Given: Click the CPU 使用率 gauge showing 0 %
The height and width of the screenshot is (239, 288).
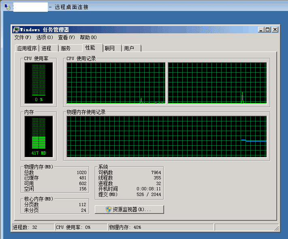Looking at the screenshot, I should pos(39,83).
